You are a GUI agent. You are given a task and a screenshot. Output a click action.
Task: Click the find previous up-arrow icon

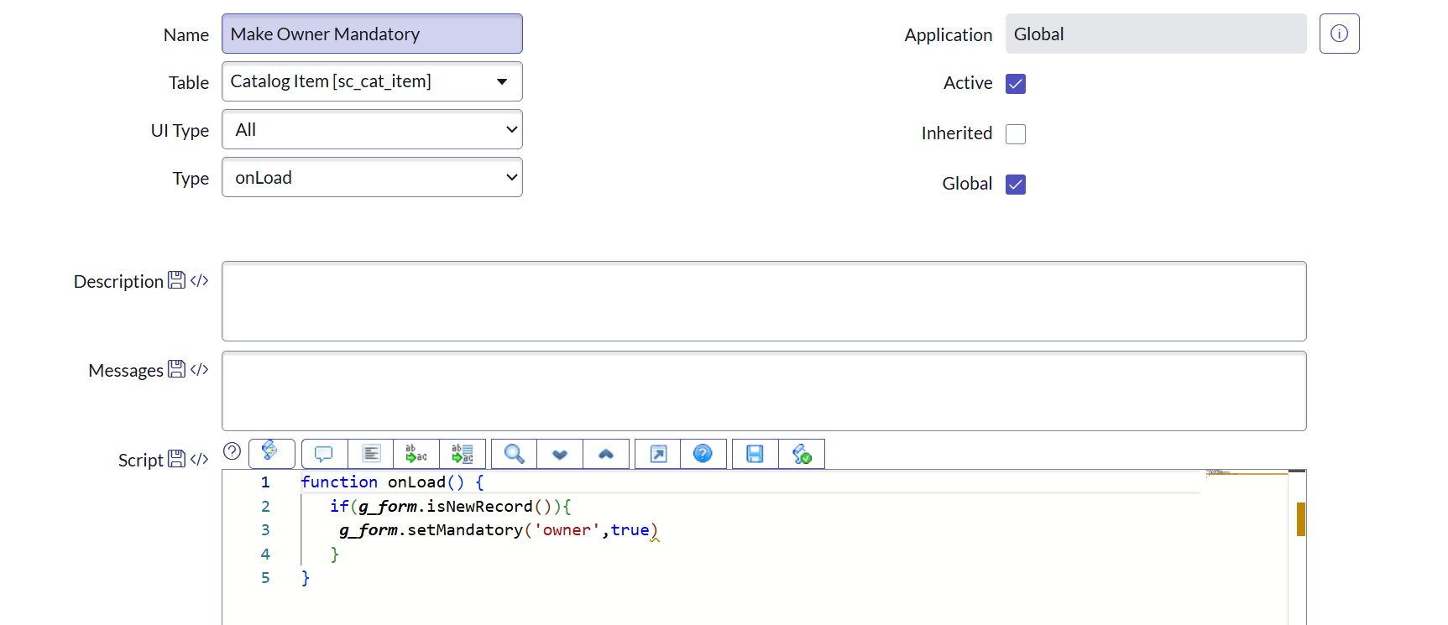(x=606, y=454)
